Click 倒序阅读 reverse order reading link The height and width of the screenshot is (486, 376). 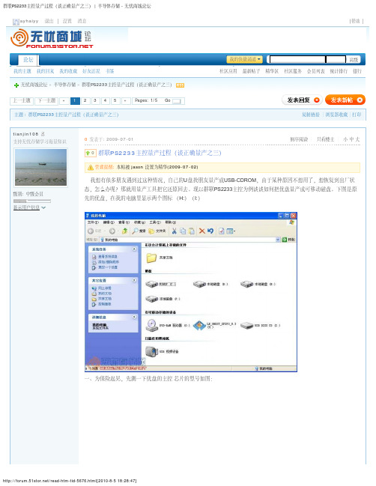click(x=299, y=139)
